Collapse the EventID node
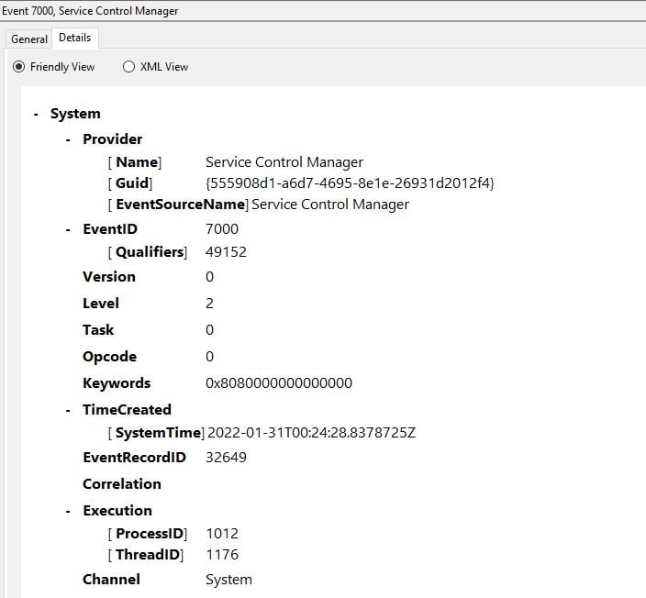 tap(69, 229)
